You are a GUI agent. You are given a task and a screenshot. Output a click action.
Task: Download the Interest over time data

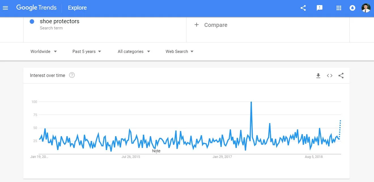[x=318, y=76]
